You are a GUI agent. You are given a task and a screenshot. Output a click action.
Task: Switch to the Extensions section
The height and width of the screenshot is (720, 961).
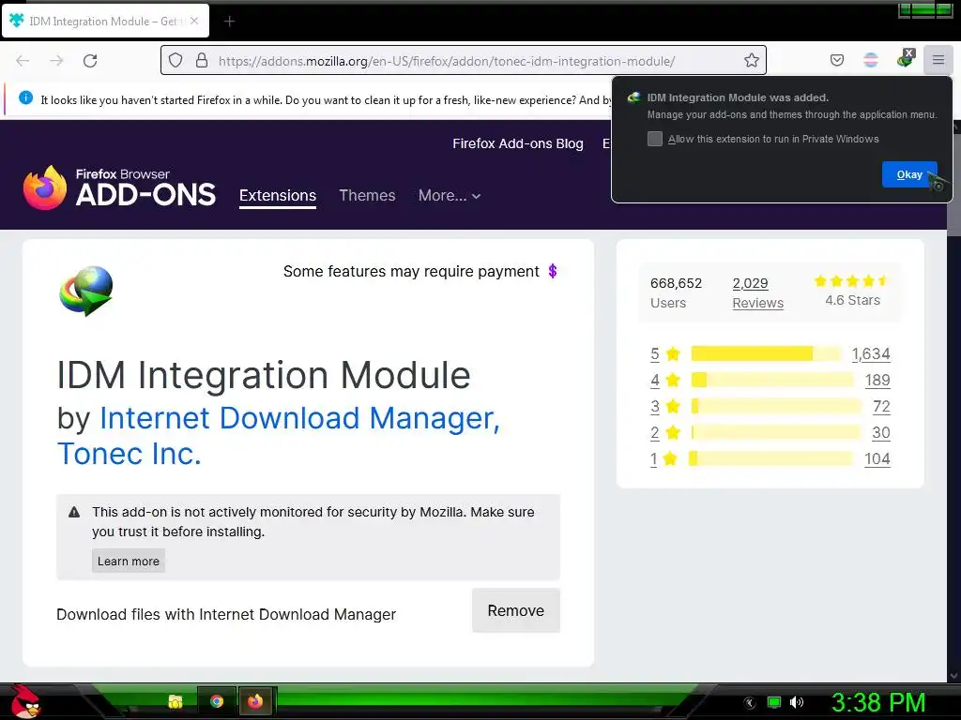pyautogui.click(x=278, y=195)
